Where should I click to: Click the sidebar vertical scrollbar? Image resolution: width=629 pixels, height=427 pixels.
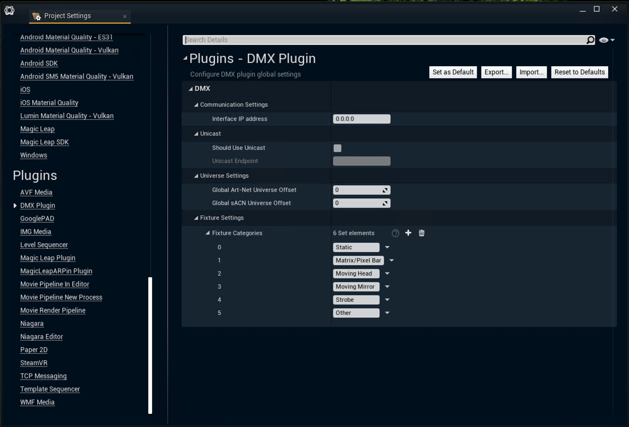point(150,344)
